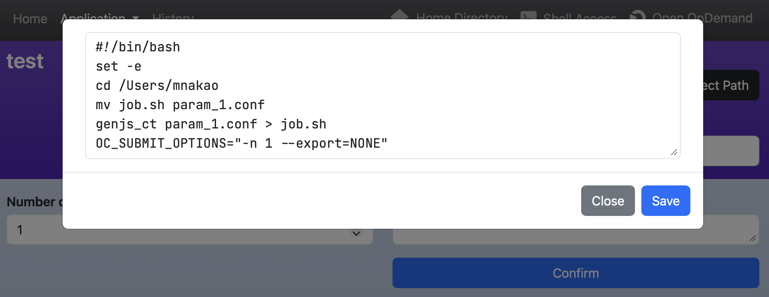Save the edited script
Viewport: 769px width, 297px height.
(x=665, y=201)
